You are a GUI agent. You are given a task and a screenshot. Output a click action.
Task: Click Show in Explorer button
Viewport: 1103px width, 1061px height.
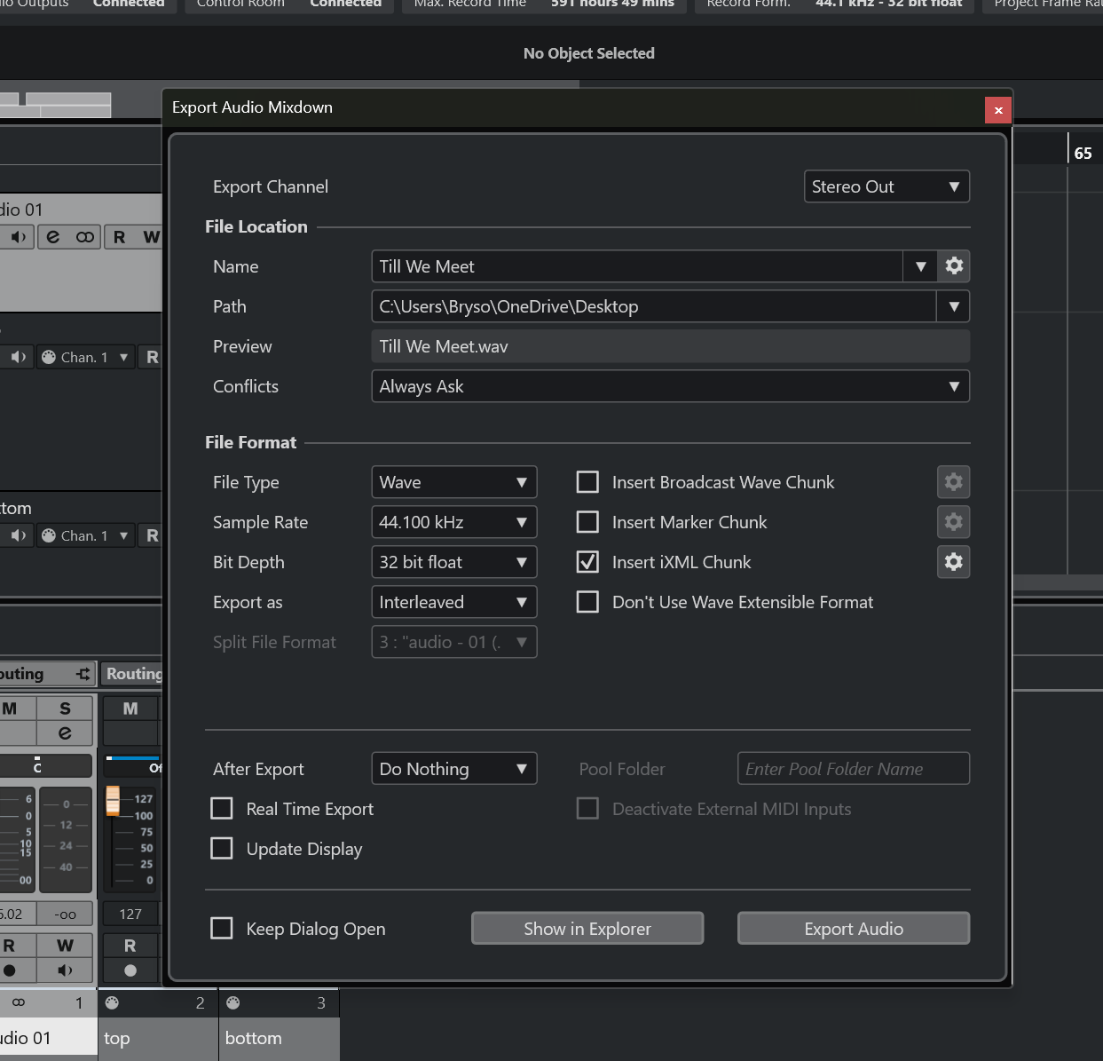point(587,929)
